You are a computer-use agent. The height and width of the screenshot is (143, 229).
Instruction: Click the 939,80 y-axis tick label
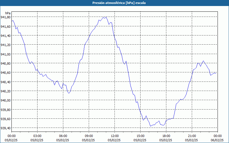[x=5, y=110]
